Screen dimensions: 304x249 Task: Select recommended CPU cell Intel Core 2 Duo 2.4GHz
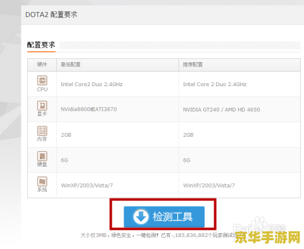point(239,84)
